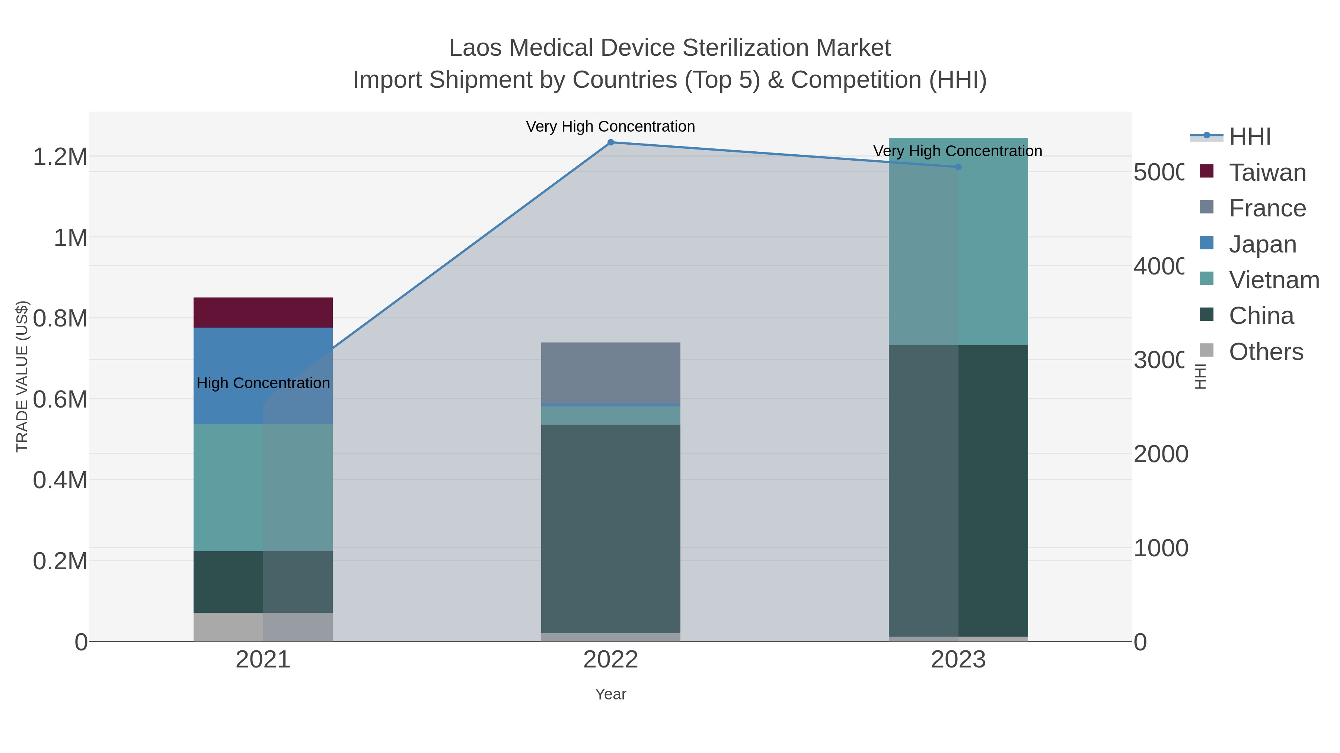Click 'Very High Concentration' label above 2022
Image resolution: width=1340 pixels, height=753 pixels.
tap(611, 126)
